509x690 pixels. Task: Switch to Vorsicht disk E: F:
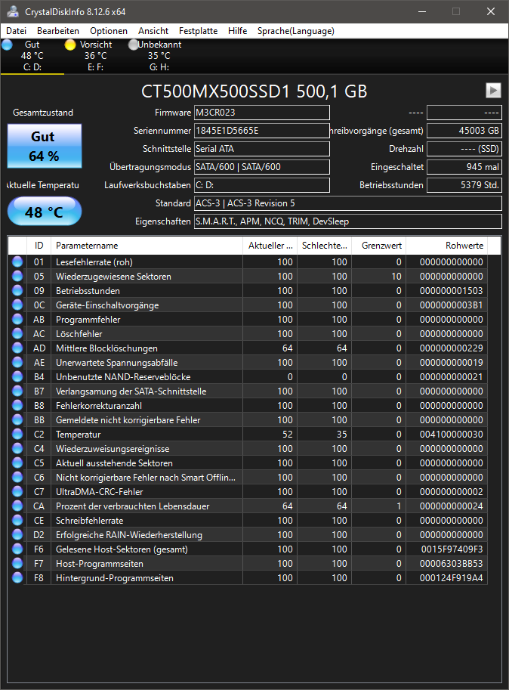coord(95,56)
